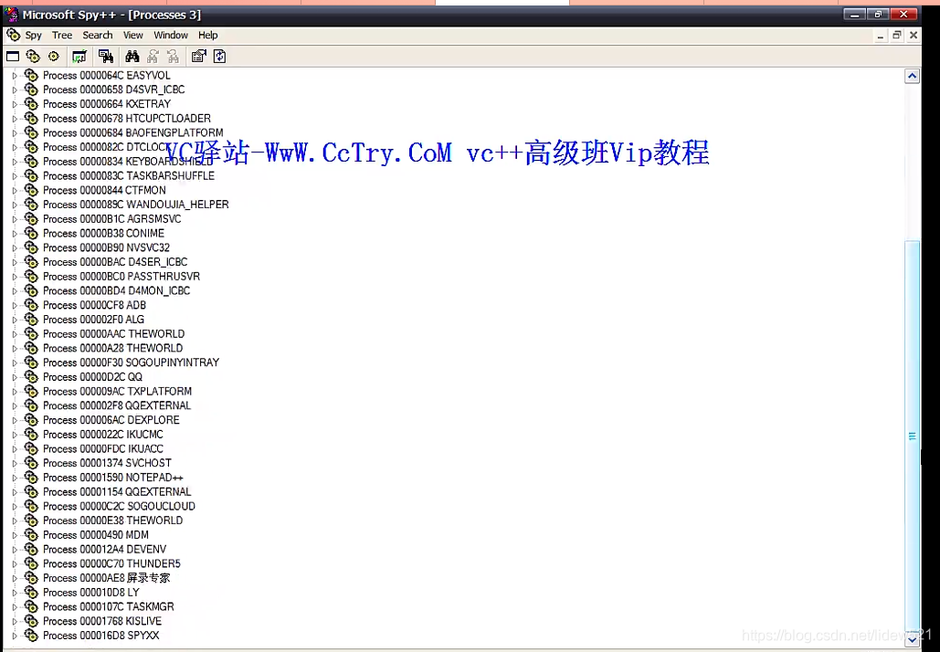Expand the DEVENV process node
The image size is (940, 652).
pos(15,550)
